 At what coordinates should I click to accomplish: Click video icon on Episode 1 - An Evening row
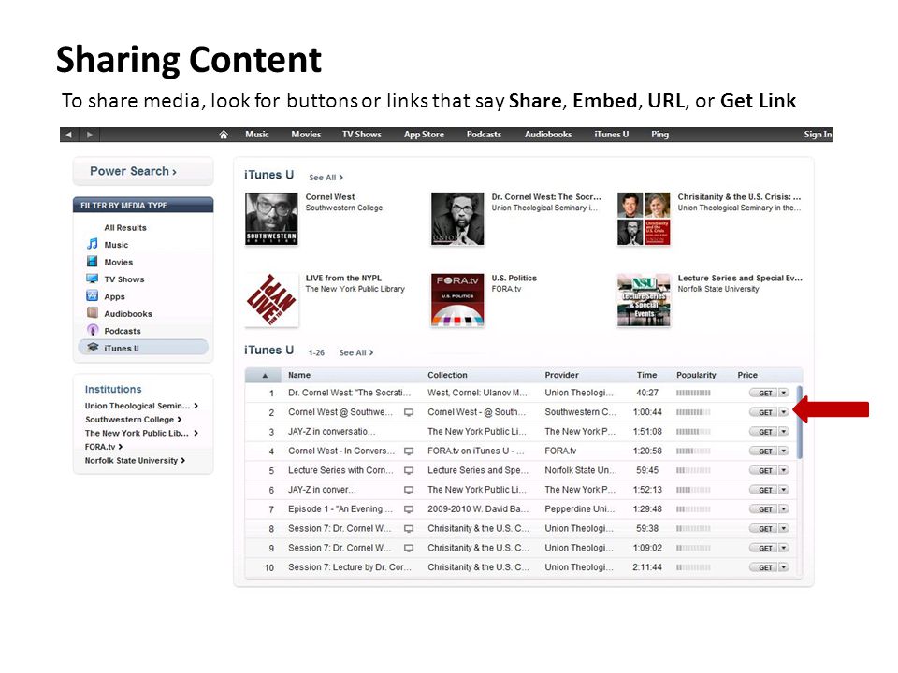pos(409,509)
